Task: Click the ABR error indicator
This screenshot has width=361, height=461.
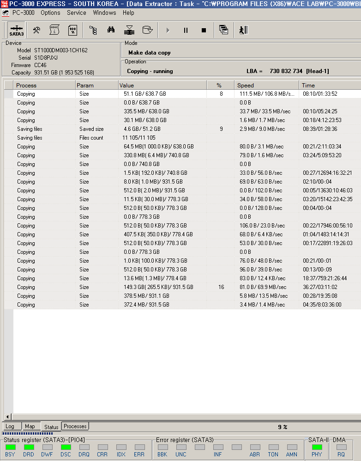Action: (255, 447)
